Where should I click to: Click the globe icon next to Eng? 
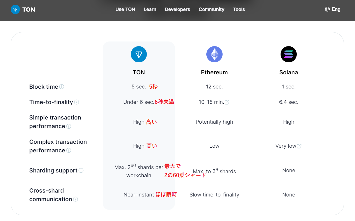327,9
